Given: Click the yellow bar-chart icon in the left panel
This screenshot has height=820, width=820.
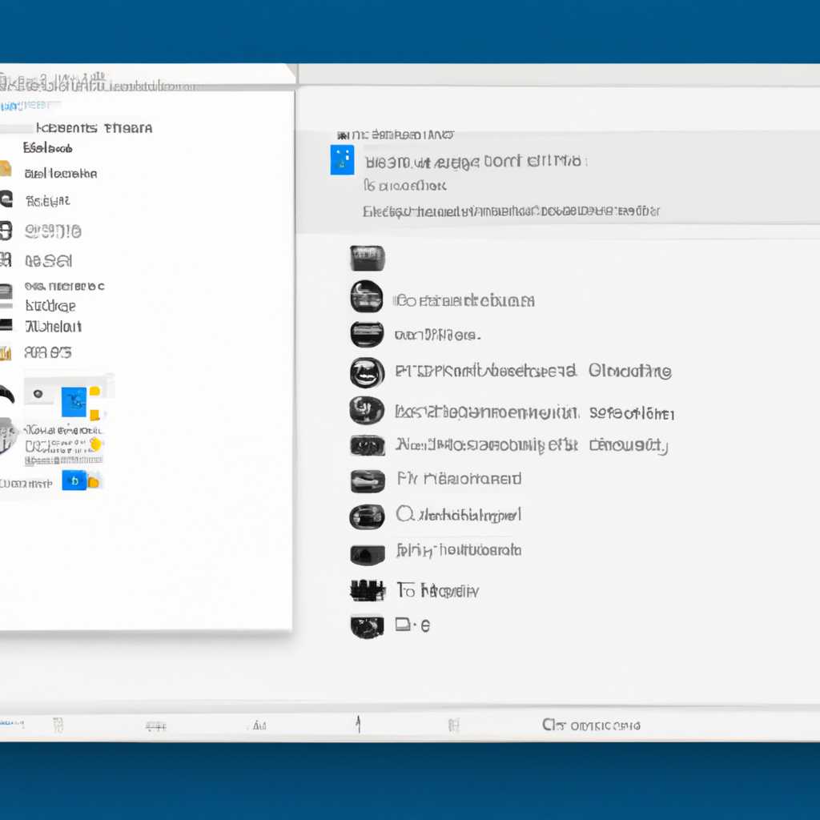Looking at the screenshot, I should click(x=6, y=353).
